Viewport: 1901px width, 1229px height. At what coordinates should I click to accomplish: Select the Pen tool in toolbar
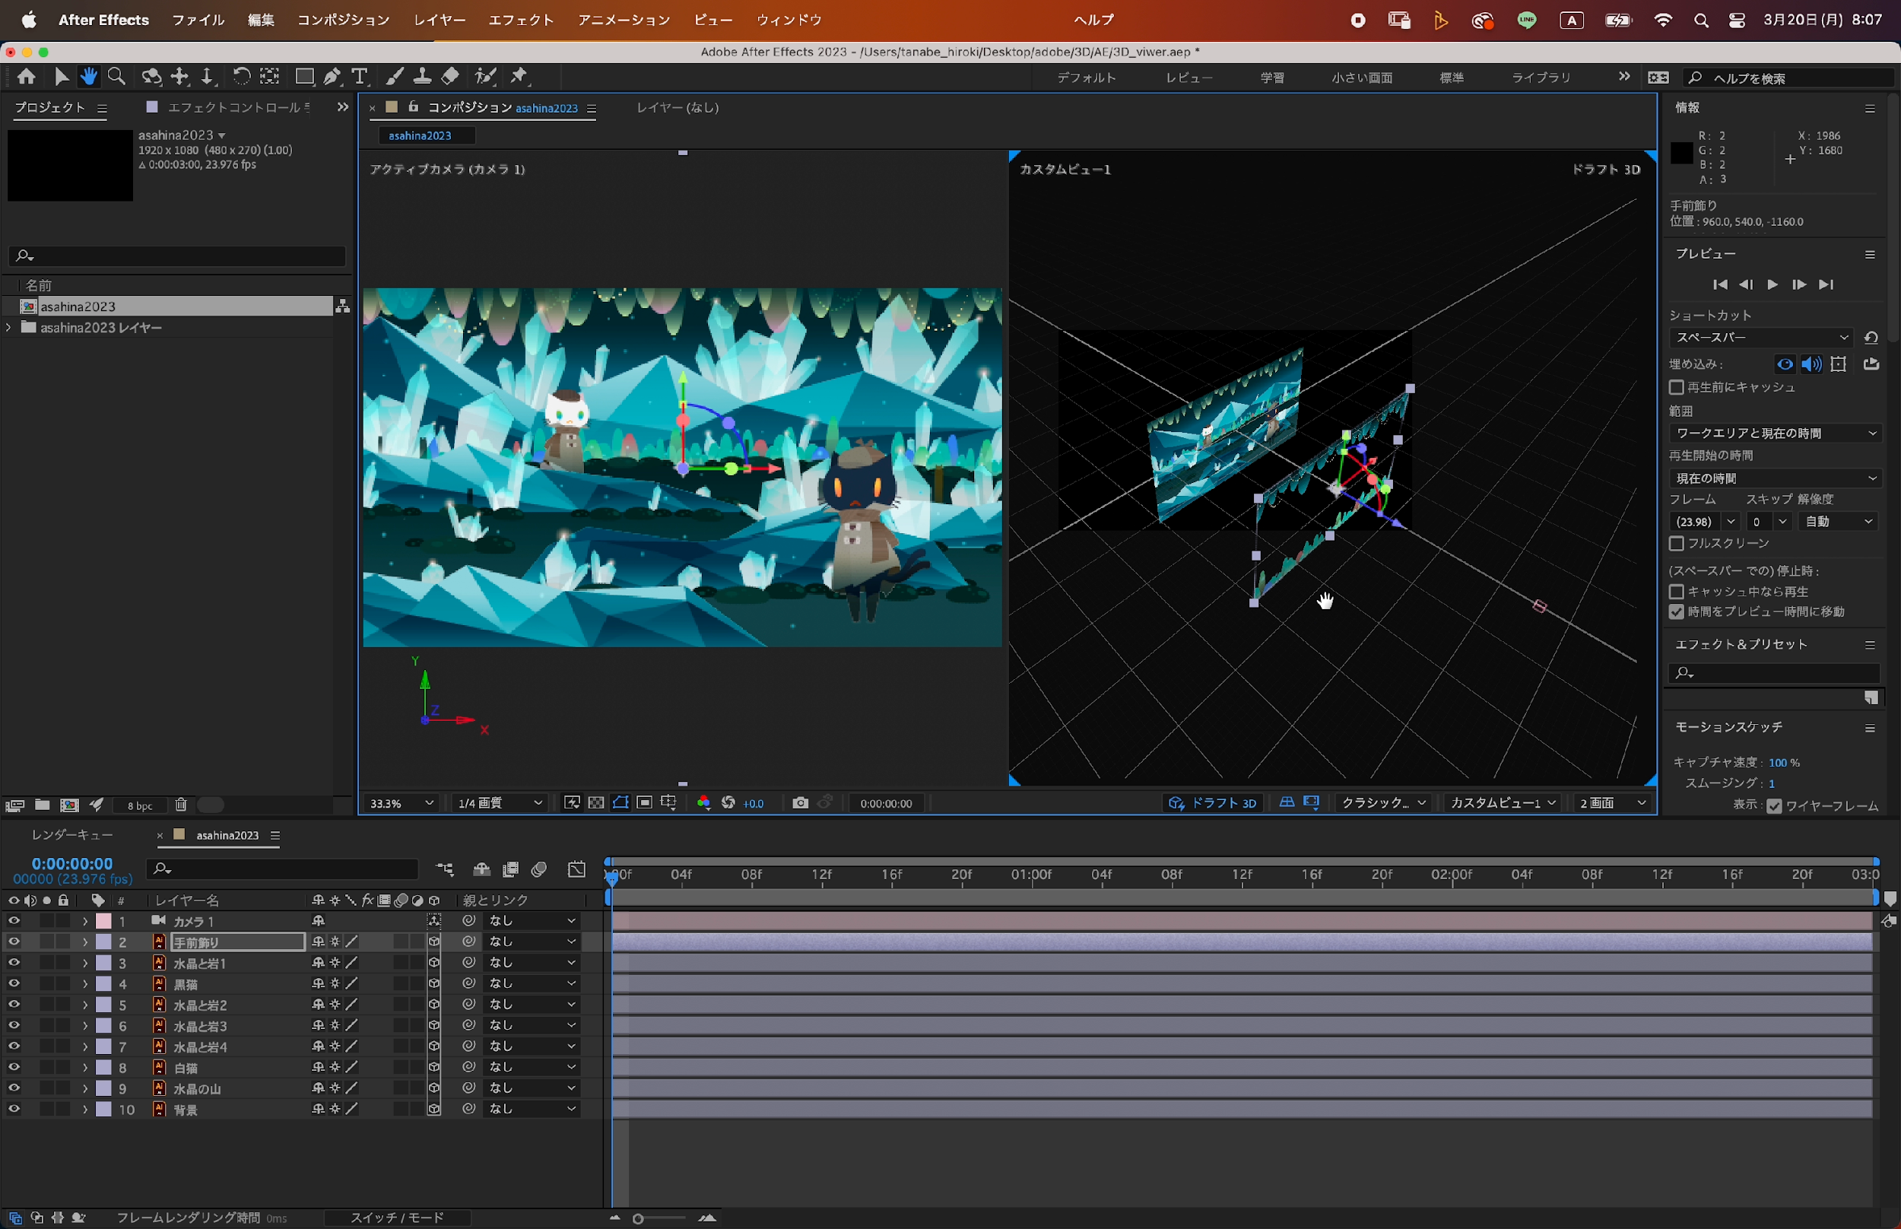point(332,77)
